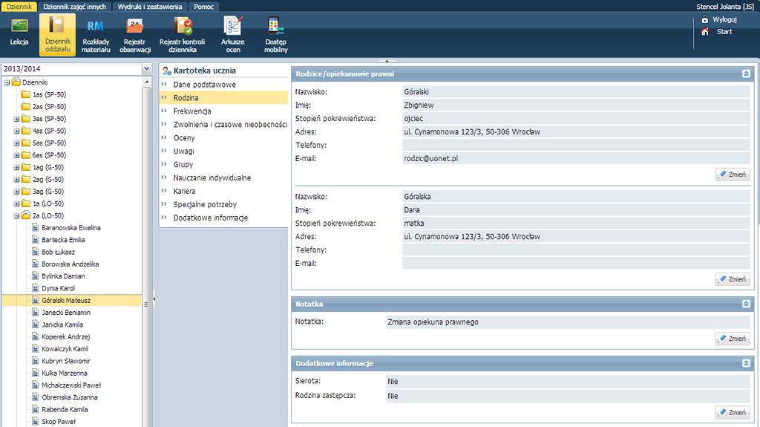Click the Kartoteka ucznia person icon
Image resolution: width=760 pixels, height=427 pixels.
(x=167, y=71)
